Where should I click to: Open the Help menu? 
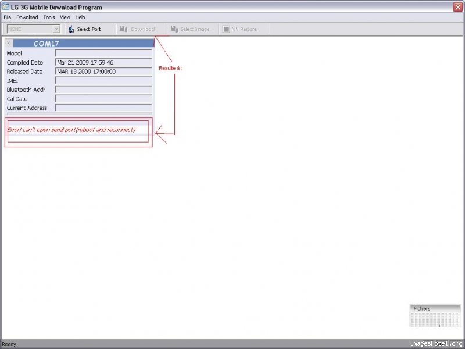point(80,17)
